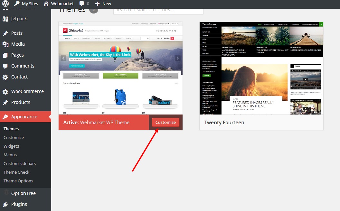Image resolution: width=340 pixels, height=211 pixels.
Task: Click the Pages icon in sidebar
Action: pos(5,55)
